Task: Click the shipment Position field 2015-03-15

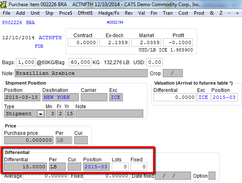Action: click(22, 97)
